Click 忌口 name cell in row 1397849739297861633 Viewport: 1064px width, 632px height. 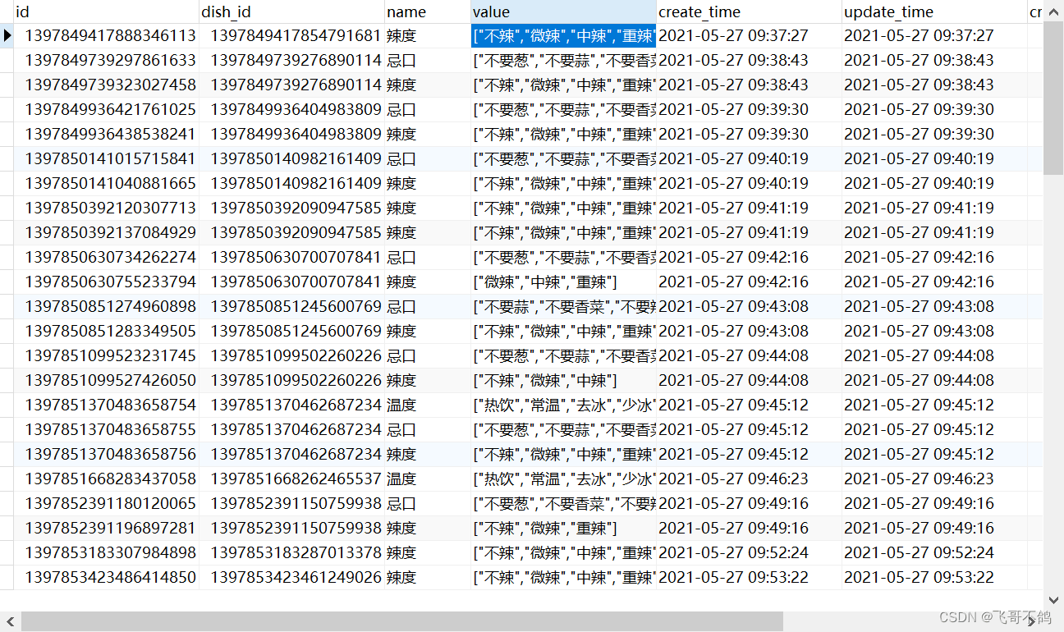pyautogui.click(x=428, y=60)
